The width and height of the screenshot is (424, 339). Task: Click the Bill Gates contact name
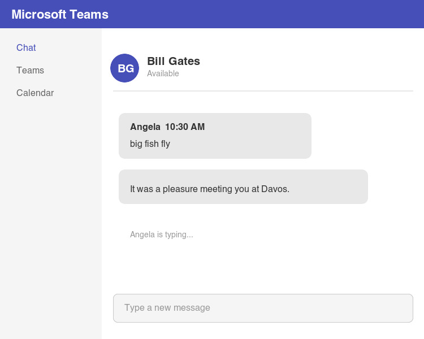click(173, 61)
